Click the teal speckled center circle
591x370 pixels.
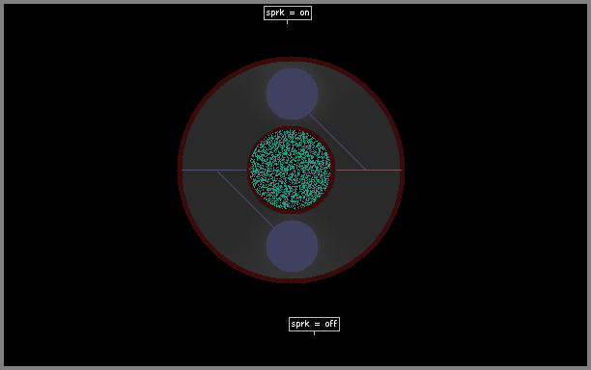(291, 170)
